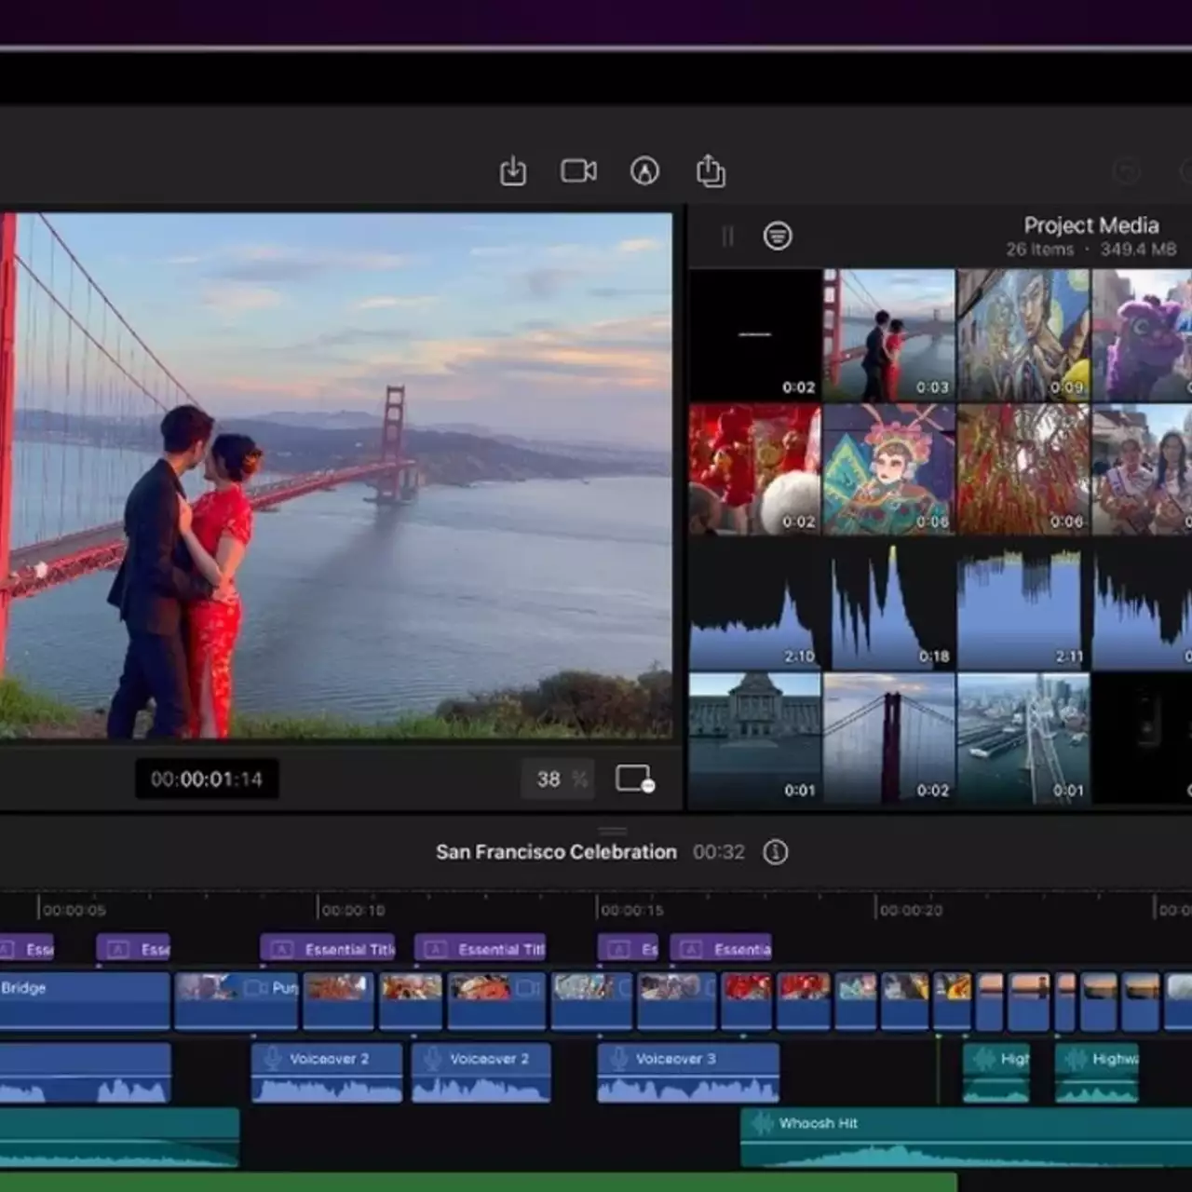Click the Live Drawing pen-tip icon
Image resolution: width=1192 pixels, height=1192 pixels.
point(644,171)
